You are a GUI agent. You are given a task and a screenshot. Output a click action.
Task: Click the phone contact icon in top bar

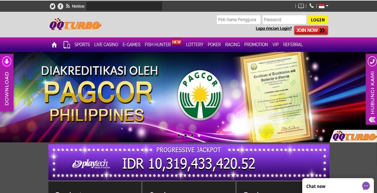click(311, 6)
